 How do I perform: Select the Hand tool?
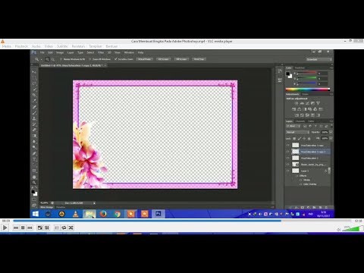pyautogui.click(x=34, y=177)
